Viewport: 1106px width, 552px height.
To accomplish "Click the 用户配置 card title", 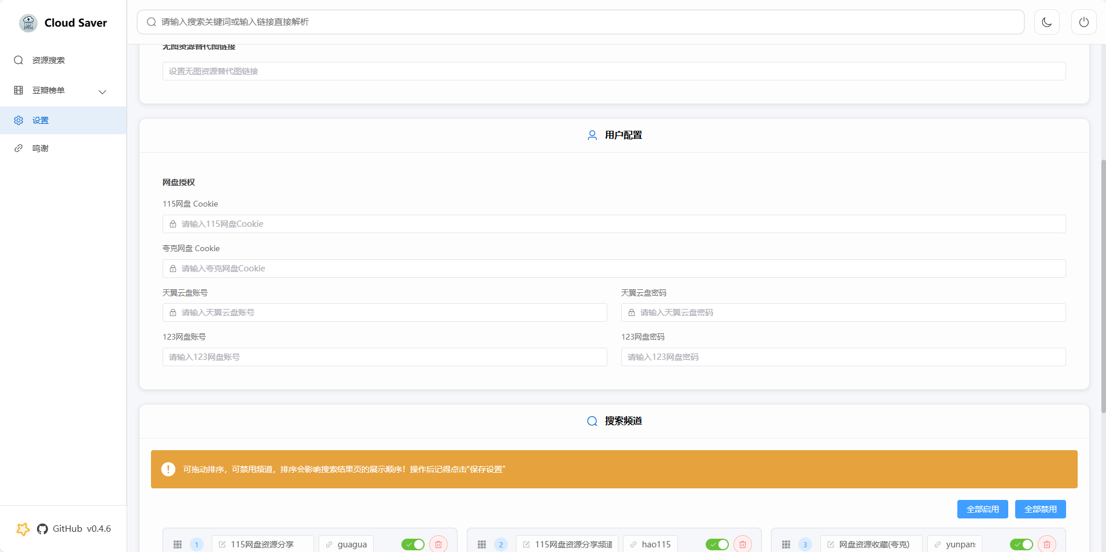I will click(x=624, y=135).
